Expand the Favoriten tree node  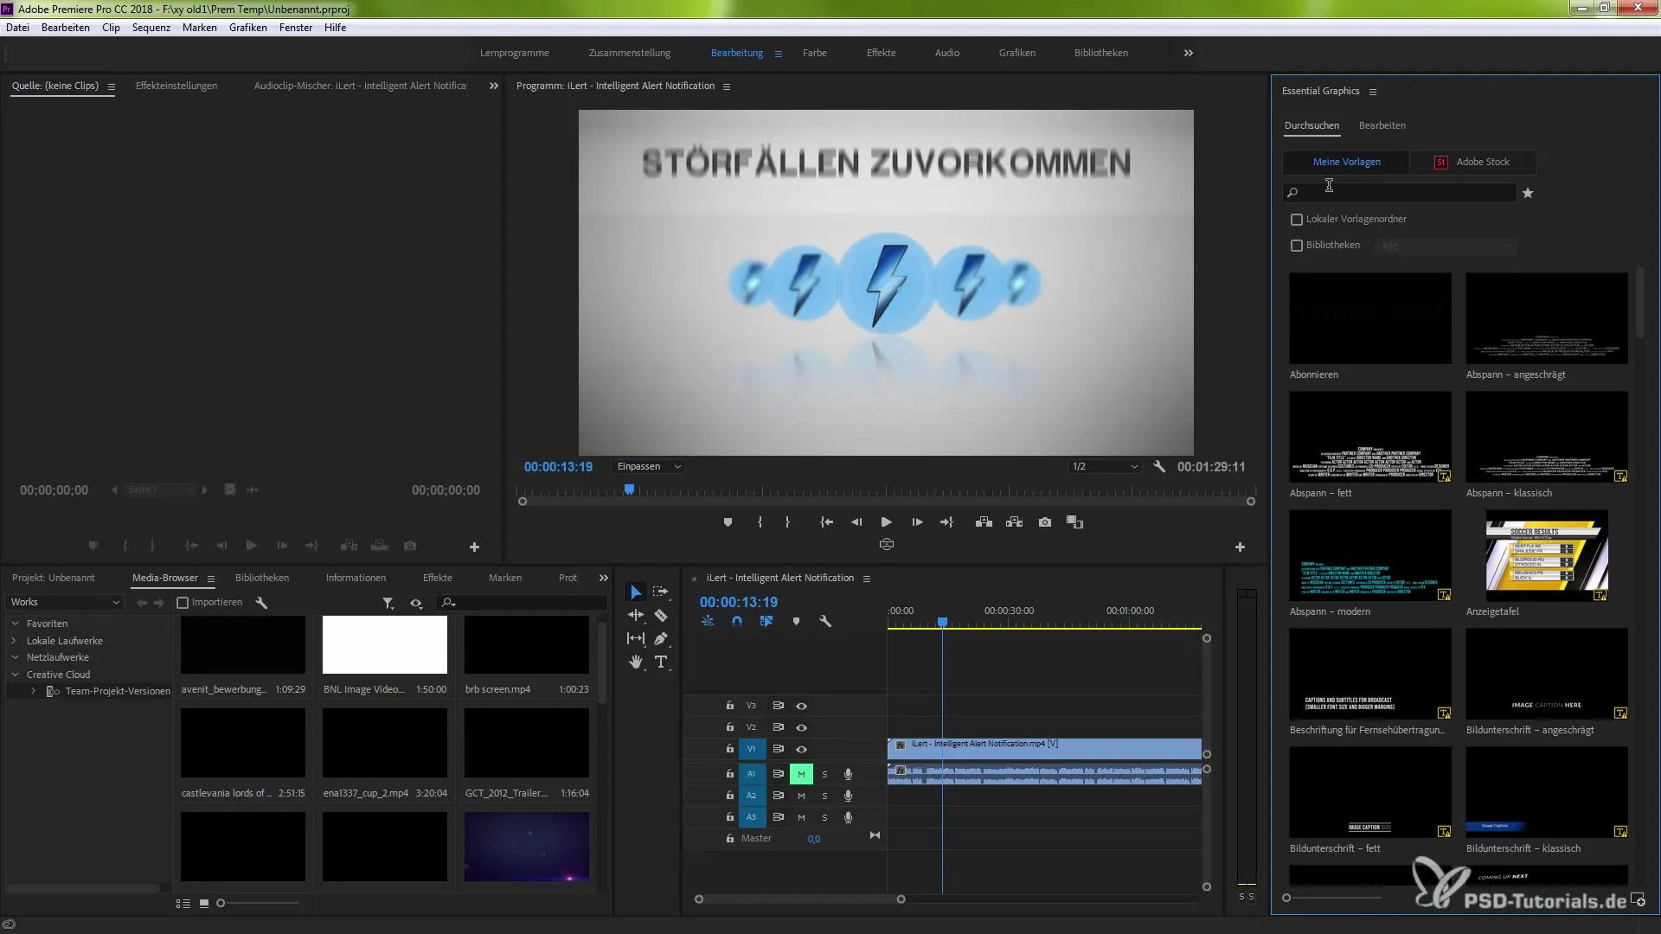click(x=15, y=624)
